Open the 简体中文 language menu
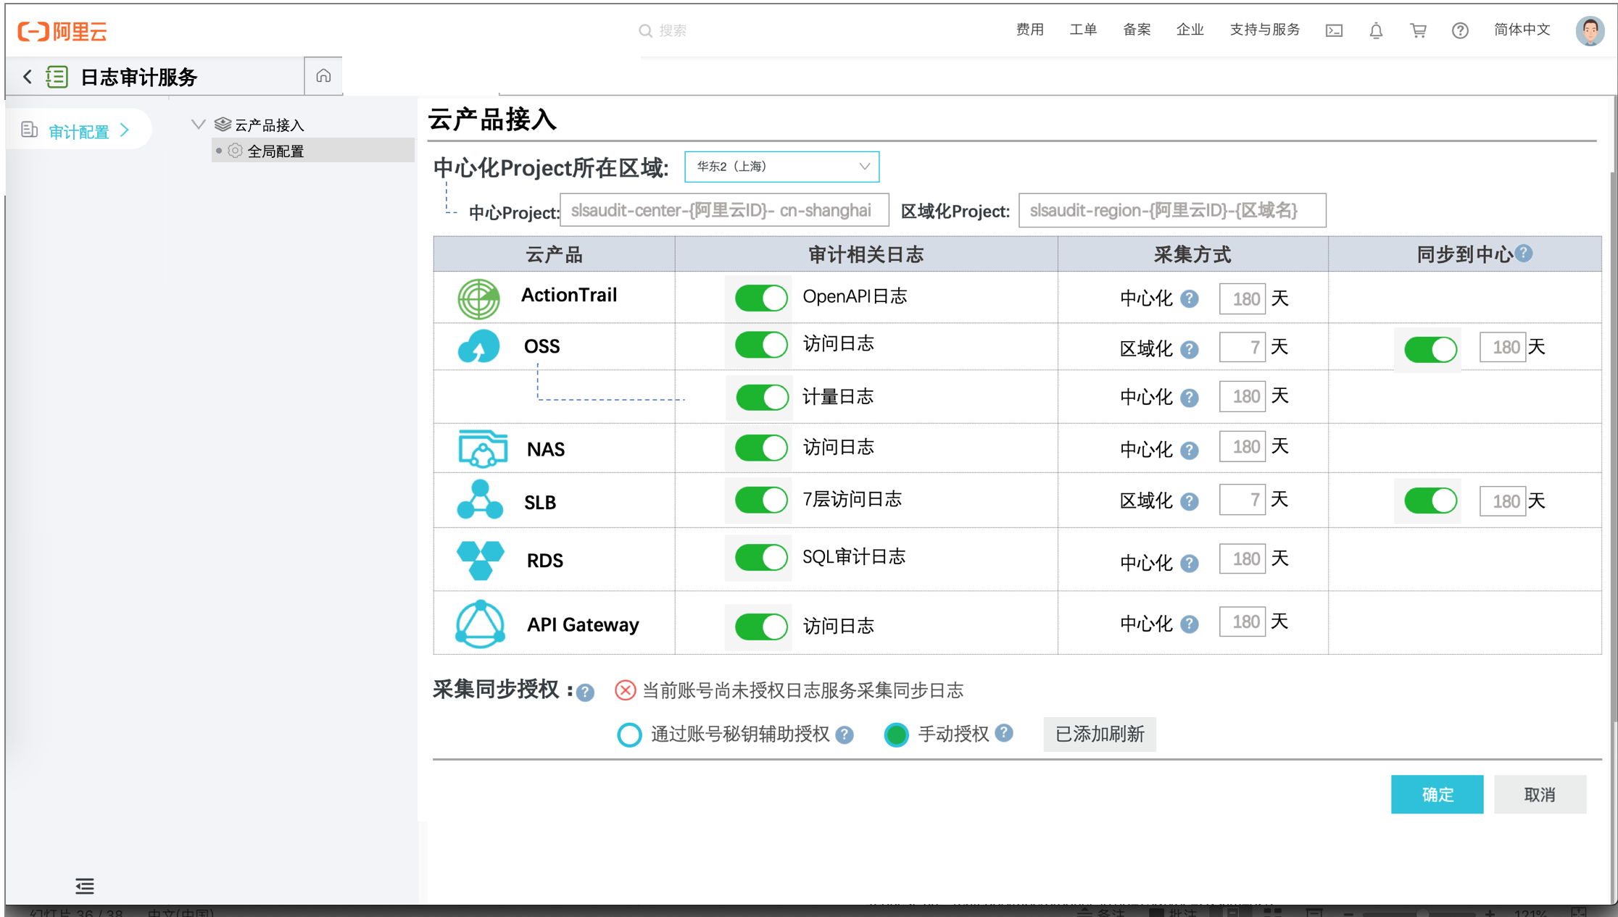Screen dimensions: 1618x917 (x=1522, y=30)
